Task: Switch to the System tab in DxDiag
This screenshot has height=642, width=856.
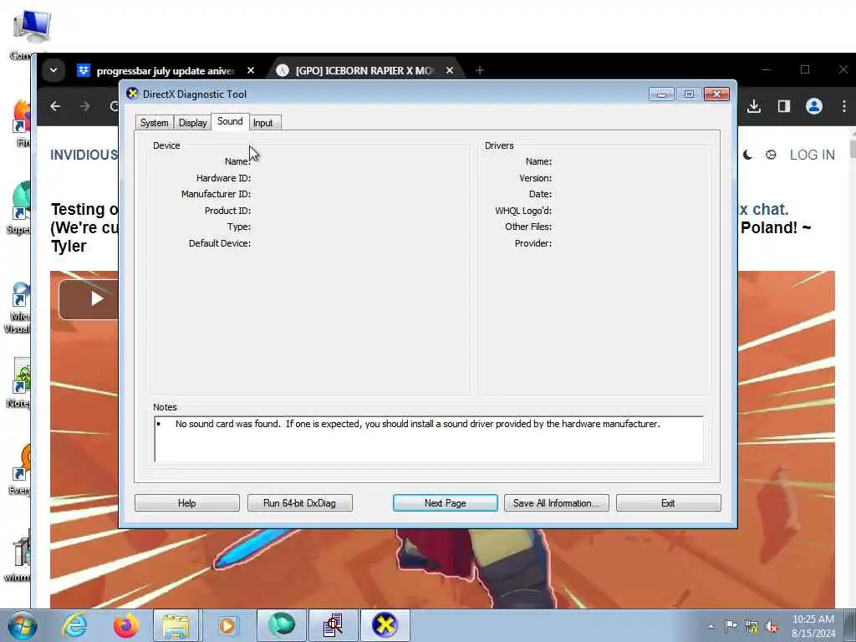Action: click(x=154, y=123)
